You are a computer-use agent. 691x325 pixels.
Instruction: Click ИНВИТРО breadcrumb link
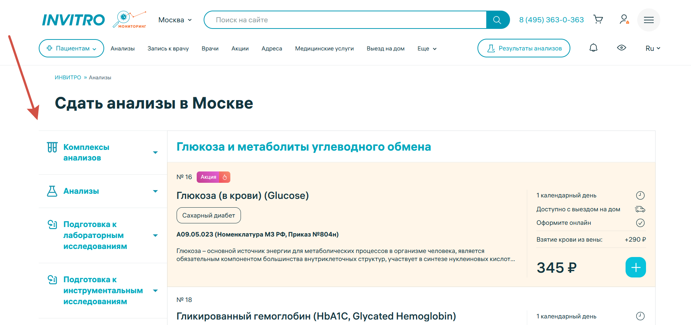pyautogui.click(x=68, y=78)
